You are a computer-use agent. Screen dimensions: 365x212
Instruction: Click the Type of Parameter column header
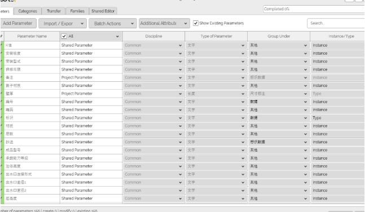(216, 36)
